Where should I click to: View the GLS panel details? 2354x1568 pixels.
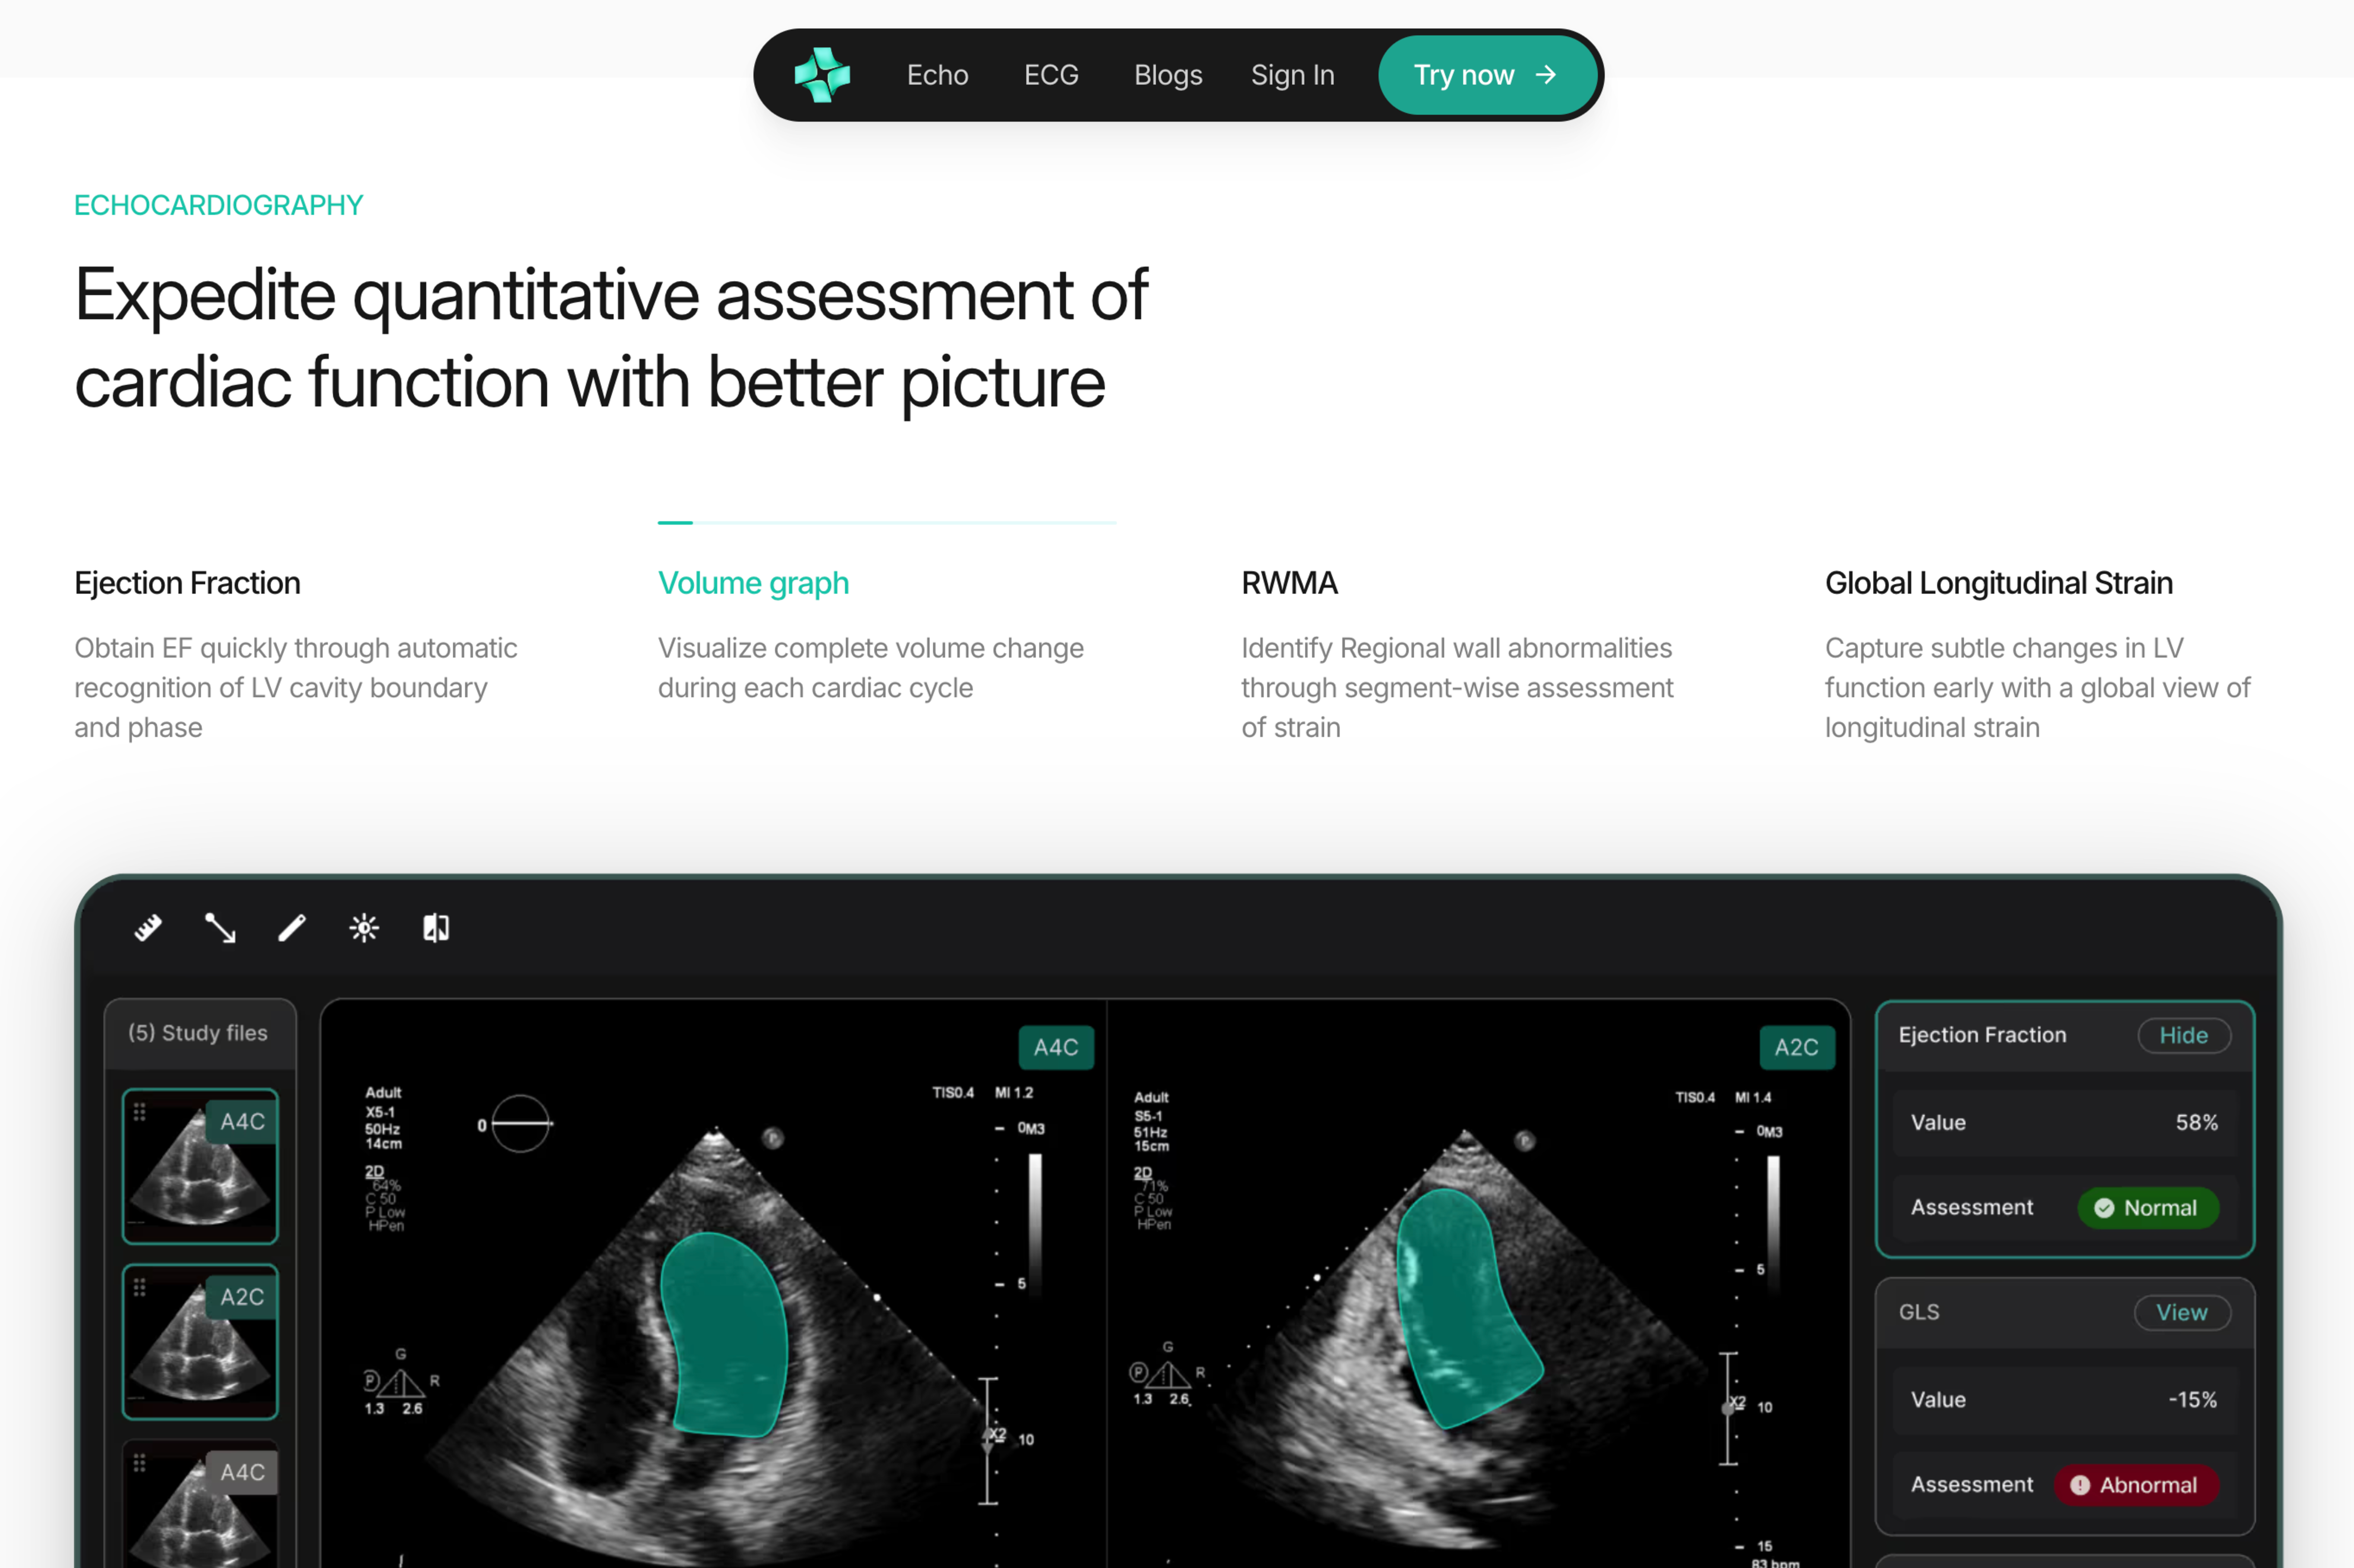[2181, 1312]
